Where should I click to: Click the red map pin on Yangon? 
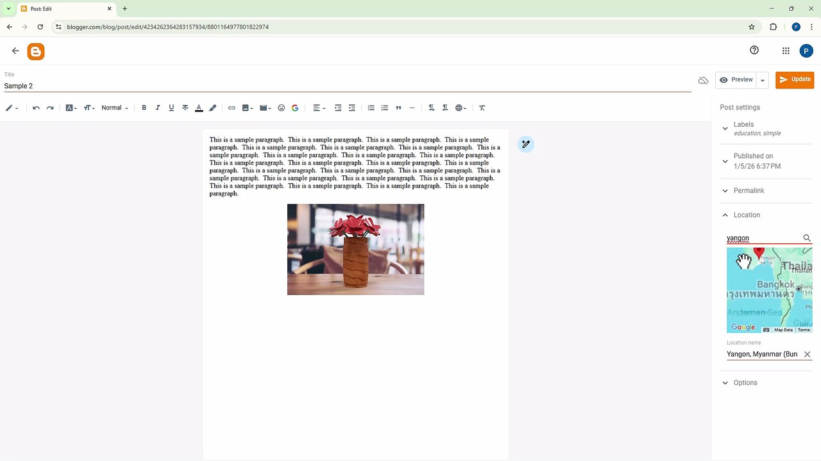(759, 253)
